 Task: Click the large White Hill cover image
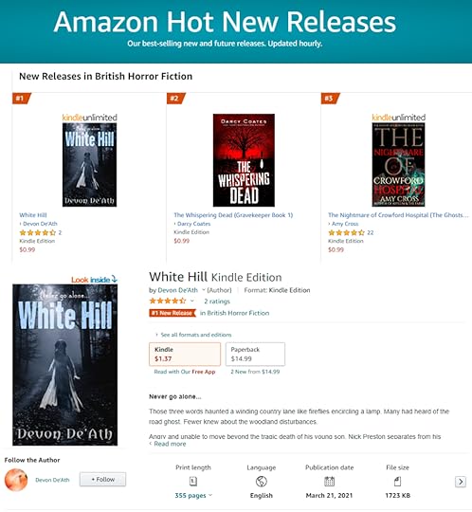[x=65, y=365]
